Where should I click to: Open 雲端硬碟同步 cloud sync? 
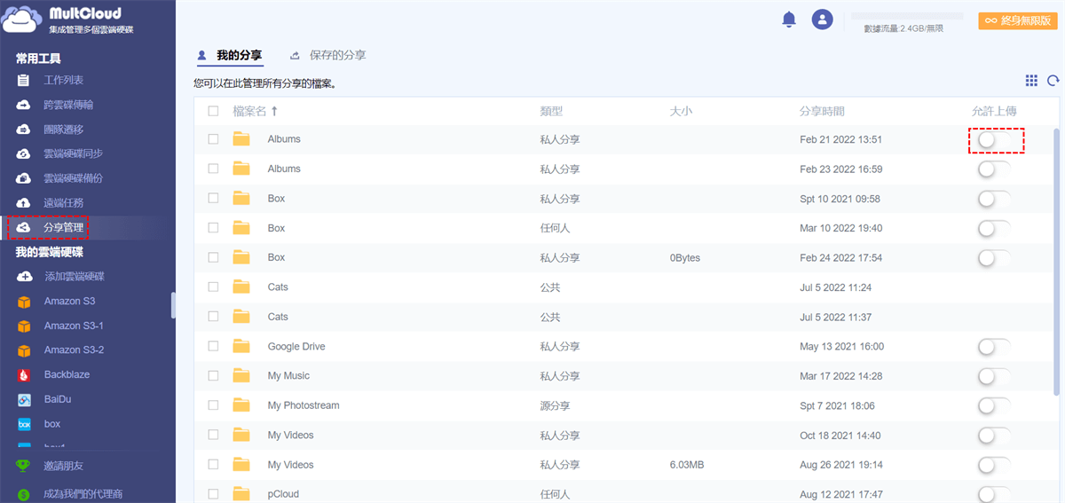[74, 153]
